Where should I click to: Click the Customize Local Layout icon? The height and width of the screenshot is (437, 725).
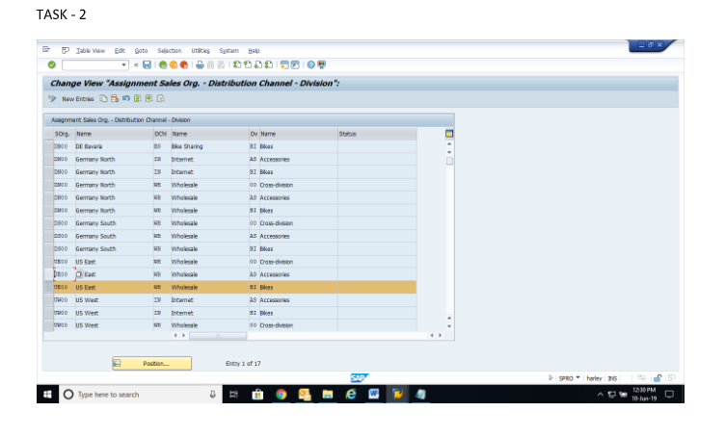[x=321, y=65]
